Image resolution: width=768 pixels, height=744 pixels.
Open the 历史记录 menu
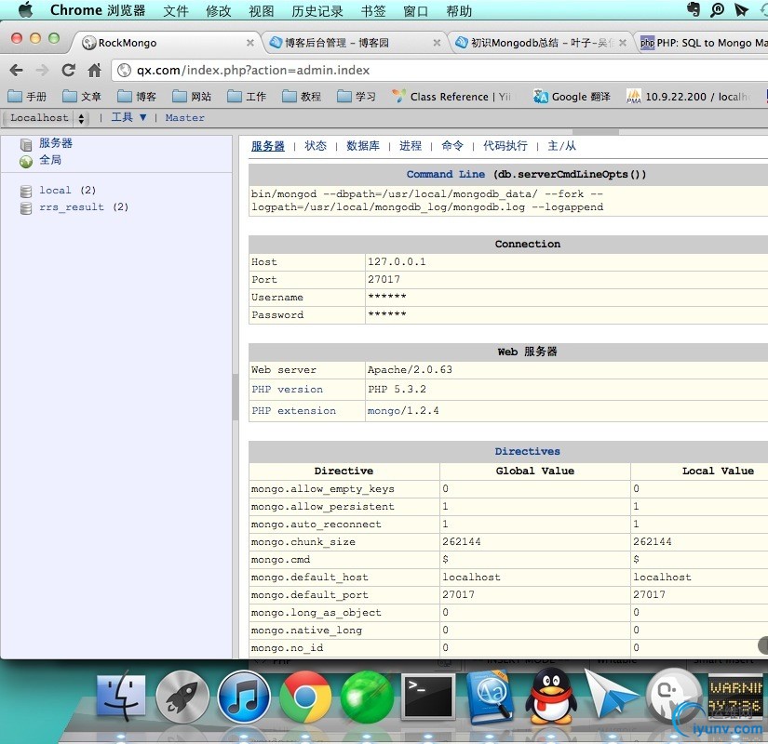point(317,10)
